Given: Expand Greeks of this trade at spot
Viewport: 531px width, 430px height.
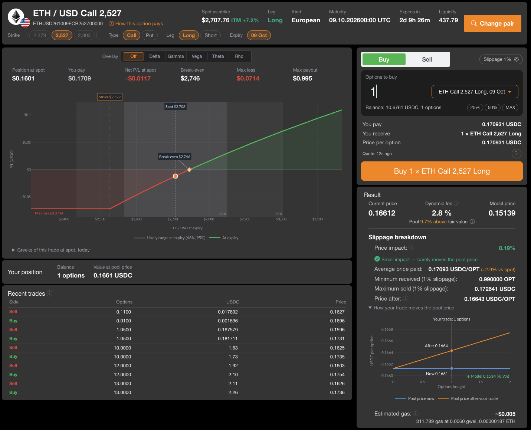Looking at the screenshot, I should click(51, 250).
